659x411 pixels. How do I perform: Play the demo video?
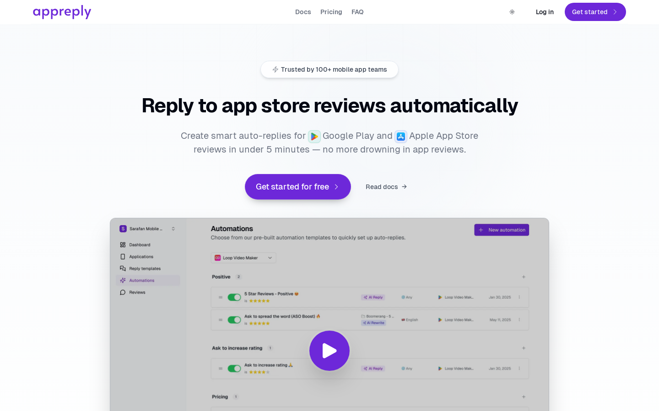[x=329, y=351]
